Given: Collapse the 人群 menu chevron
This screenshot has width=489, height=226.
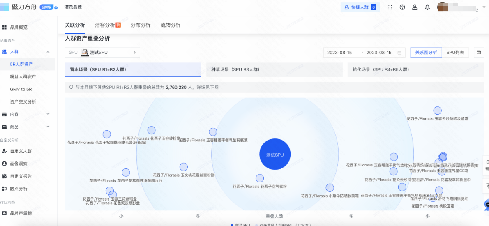Looking at the screenshot, I should click(48, 52).
